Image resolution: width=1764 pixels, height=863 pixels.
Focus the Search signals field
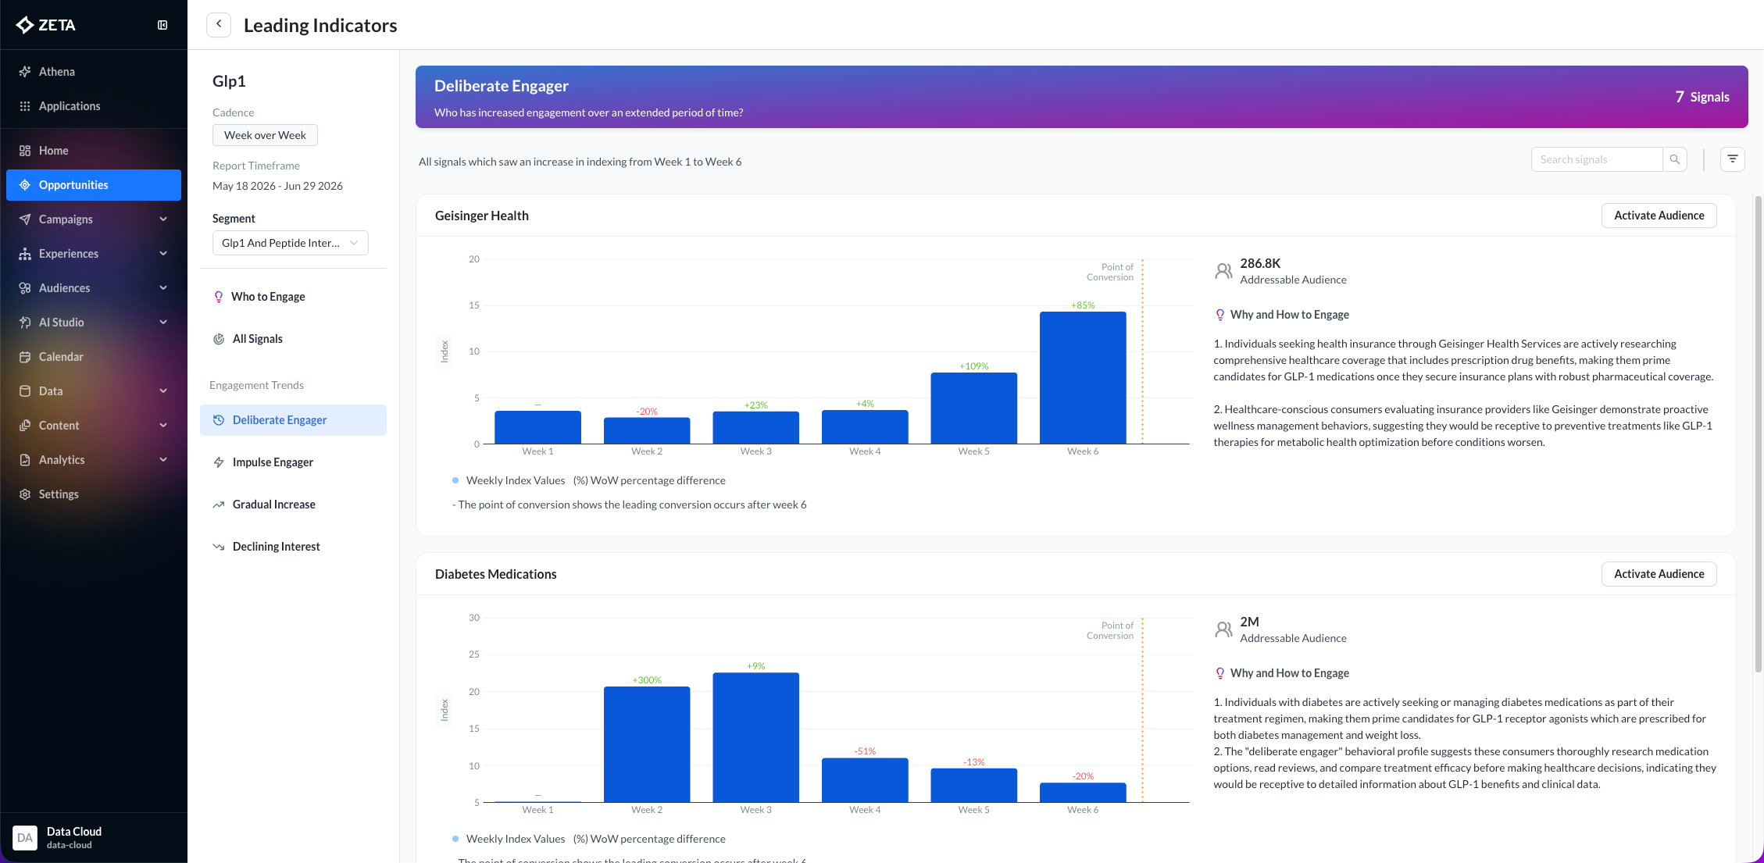coord(1597,159)
